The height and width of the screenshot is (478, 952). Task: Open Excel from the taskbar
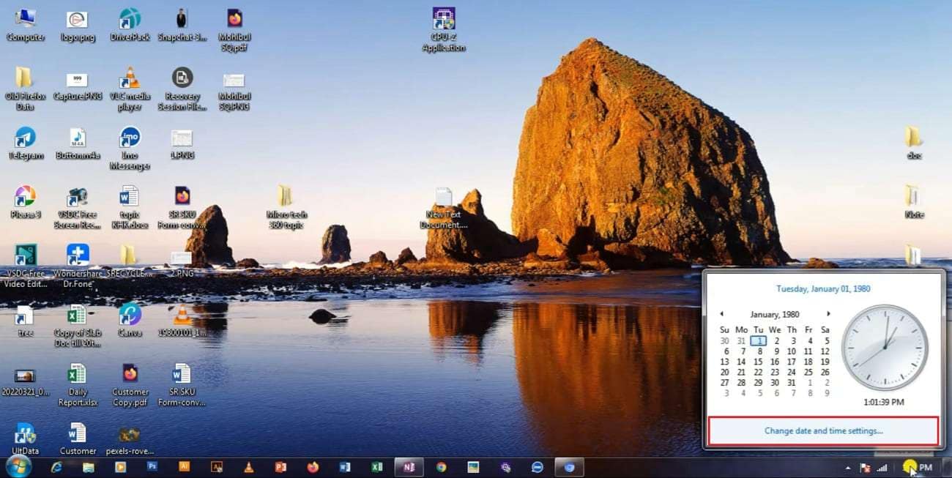[376, 467]
